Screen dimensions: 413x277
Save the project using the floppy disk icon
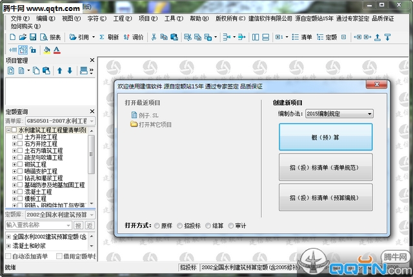pos(33,37)
